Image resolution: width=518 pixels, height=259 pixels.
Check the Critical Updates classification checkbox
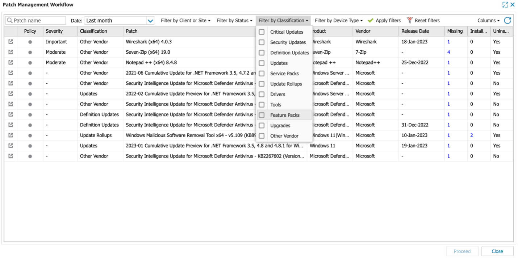click(x=262, y=32)
